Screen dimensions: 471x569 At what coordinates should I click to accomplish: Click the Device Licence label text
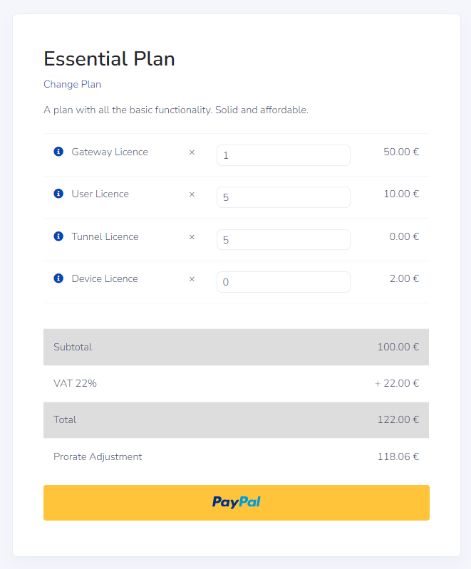click(x=105, y=278)
